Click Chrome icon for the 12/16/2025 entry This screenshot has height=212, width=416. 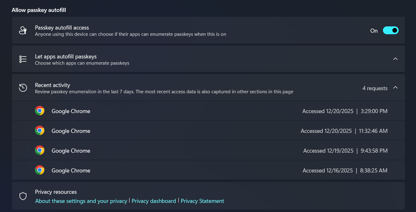pos(40,170)
